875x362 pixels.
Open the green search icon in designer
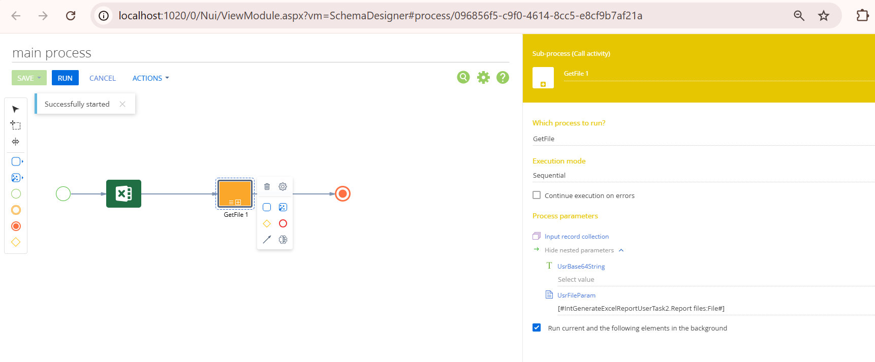click(463, 77)
